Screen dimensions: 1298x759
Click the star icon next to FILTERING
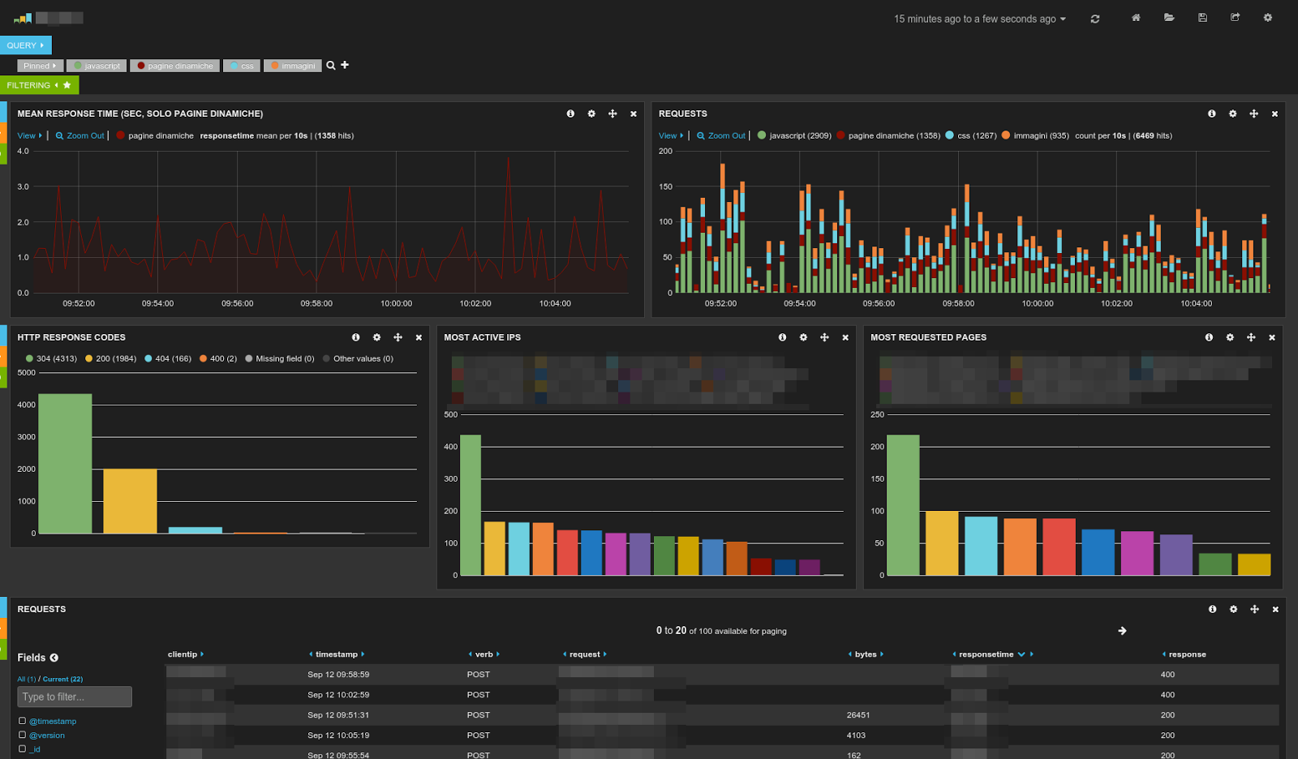pyautogui.click(x=66, y=84)
